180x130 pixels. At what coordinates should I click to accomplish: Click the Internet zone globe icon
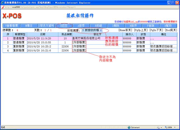pos(129,127)
